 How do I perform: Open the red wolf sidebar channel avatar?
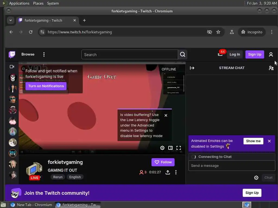pyautogui.click(x=13, y=110)
